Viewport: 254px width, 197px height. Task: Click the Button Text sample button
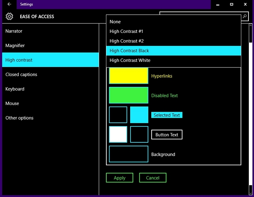(x=167, y=134)
